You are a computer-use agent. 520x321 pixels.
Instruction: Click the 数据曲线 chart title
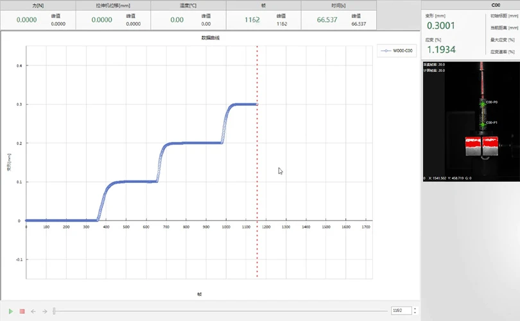[x=211, y=38]
